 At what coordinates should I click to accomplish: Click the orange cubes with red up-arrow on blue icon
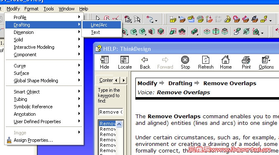click(246, 19)
